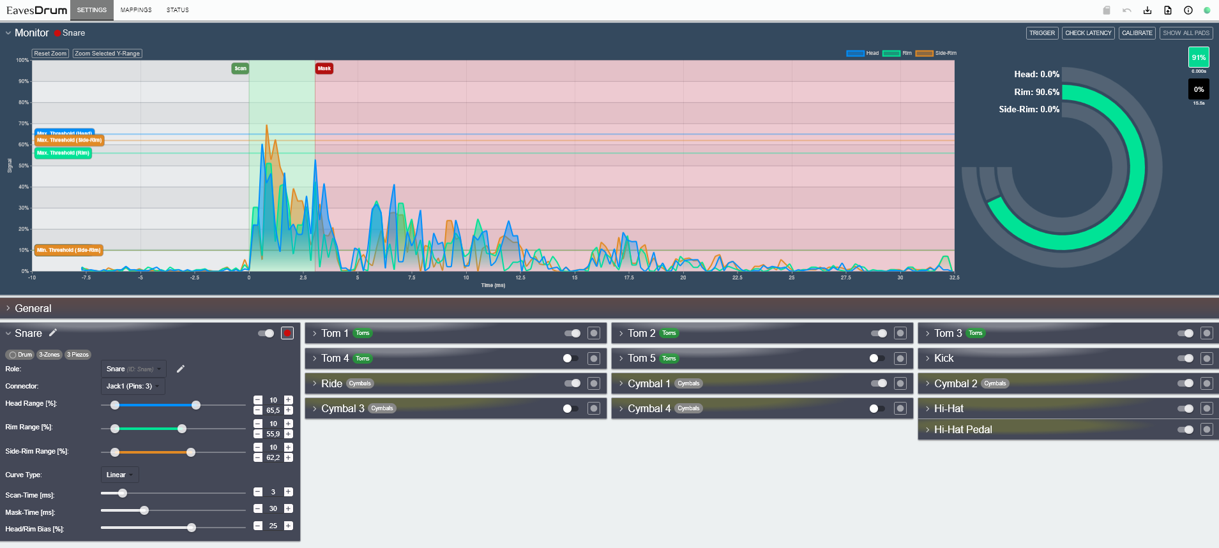Disable the Ride pad toggle
The image size is (1219, 548).
point(572,383)
